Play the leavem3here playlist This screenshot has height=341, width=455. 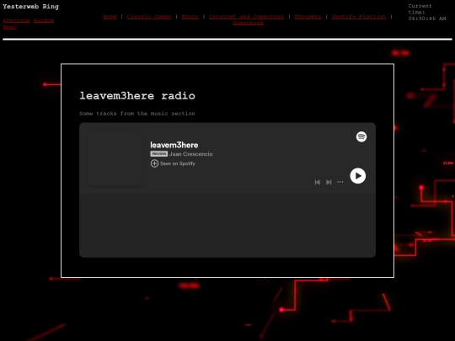coord(358,176)
